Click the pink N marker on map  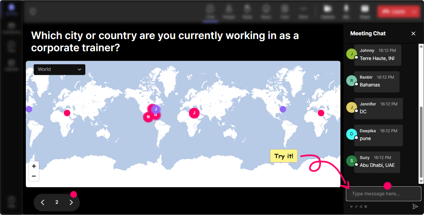coord(148,117)
